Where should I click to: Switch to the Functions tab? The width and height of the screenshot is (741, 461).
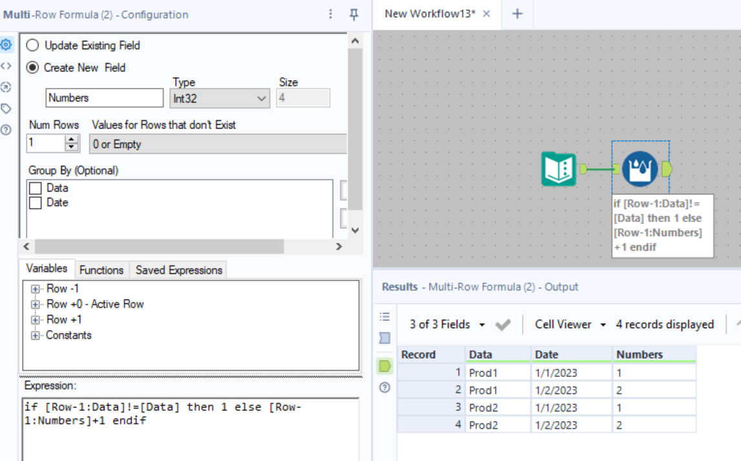tap(101, 269)
